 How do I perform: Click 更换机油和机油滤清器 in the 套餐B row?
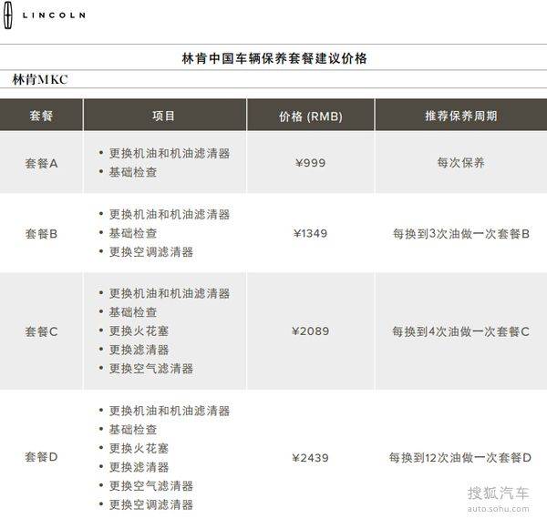[170, 214]
